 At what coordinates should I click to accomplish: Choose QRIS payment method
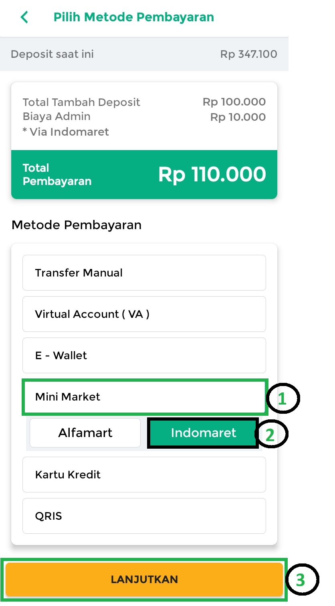coord(144,516)
